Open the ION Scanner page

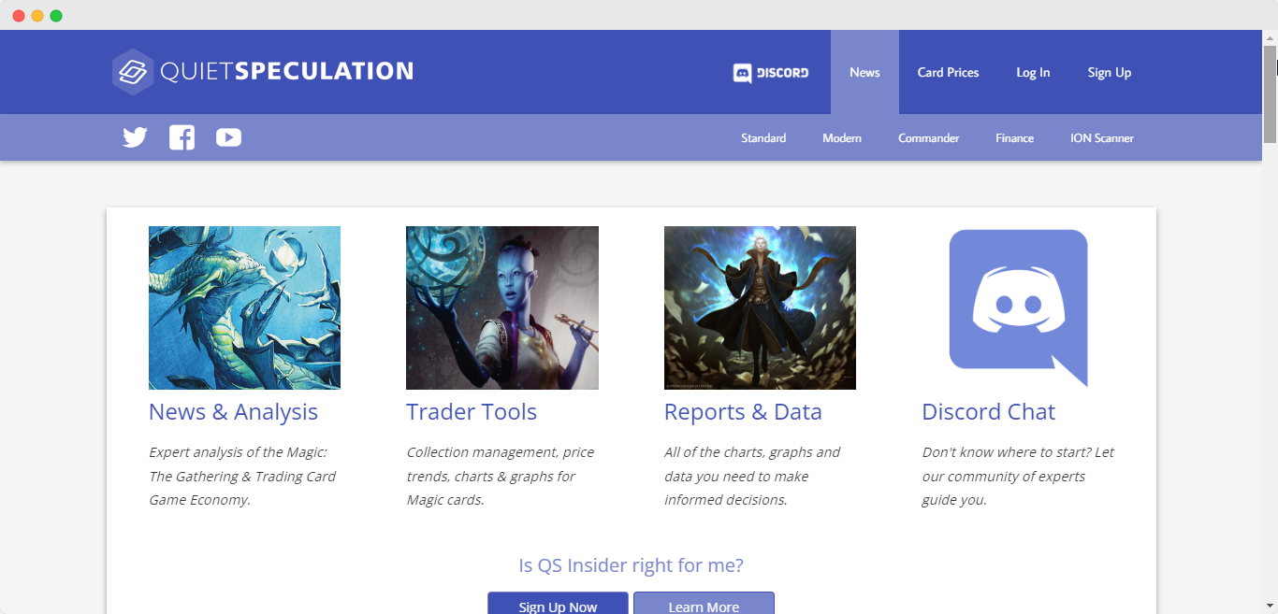click(x=1102, y=137)
